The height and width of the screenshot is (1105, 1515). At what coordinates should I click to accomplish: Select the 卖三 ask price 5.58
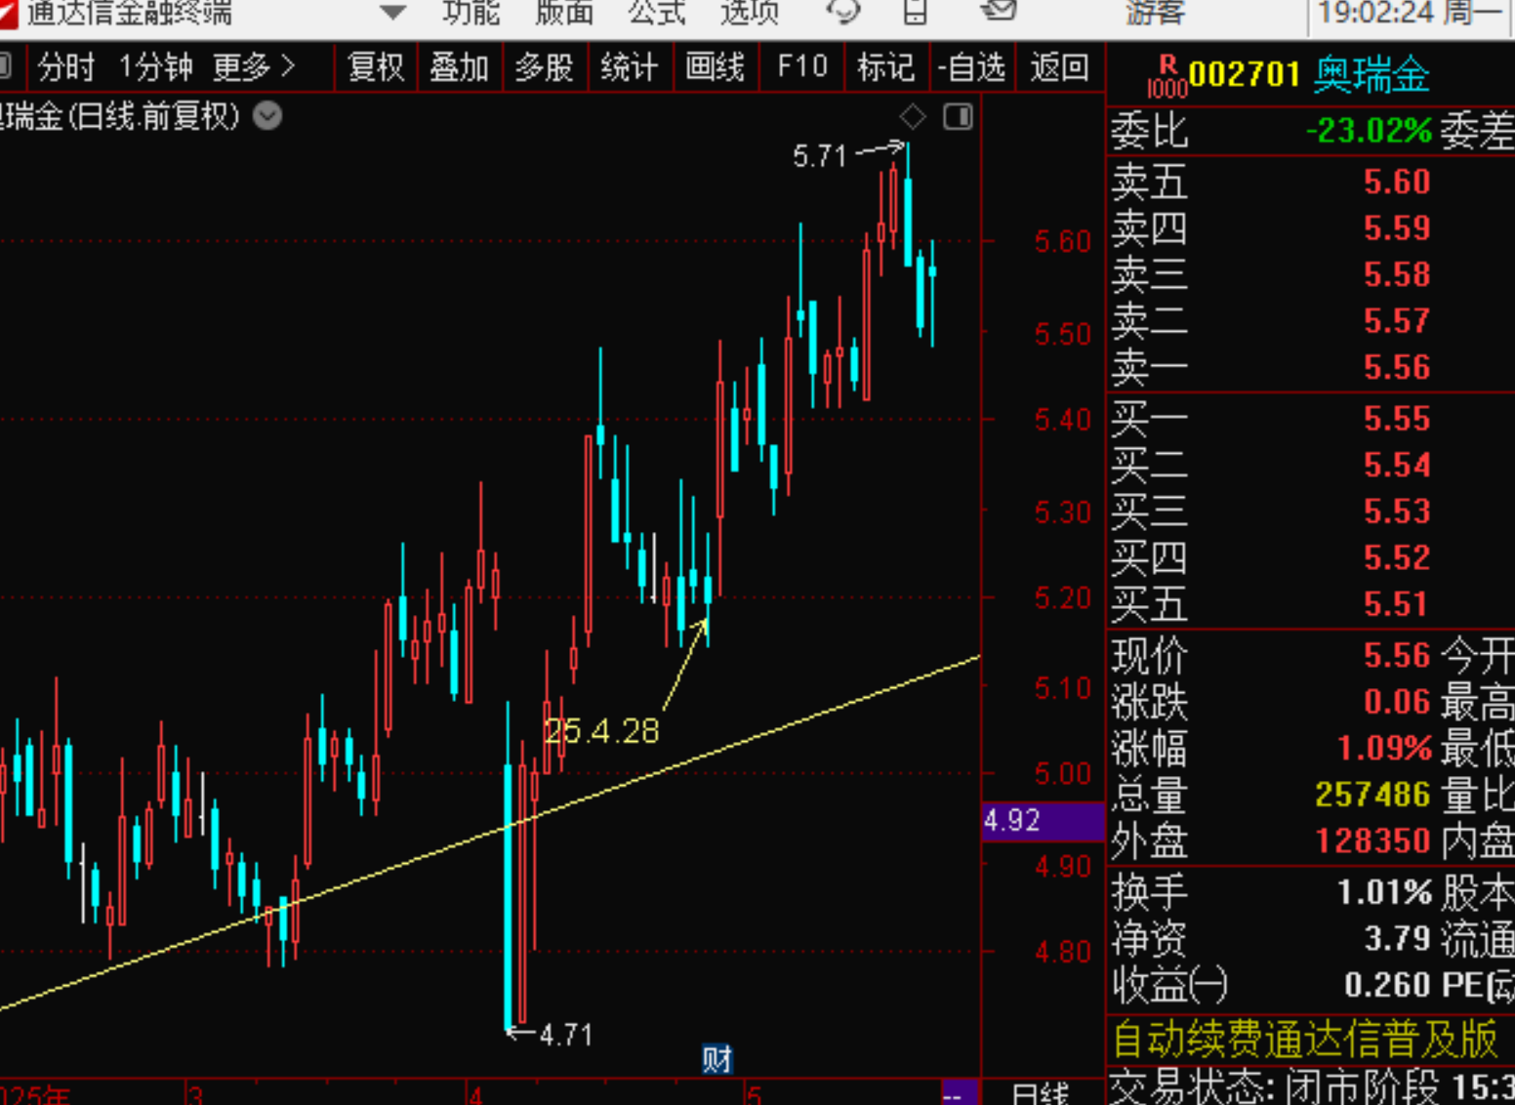(x=1397, y=274)
